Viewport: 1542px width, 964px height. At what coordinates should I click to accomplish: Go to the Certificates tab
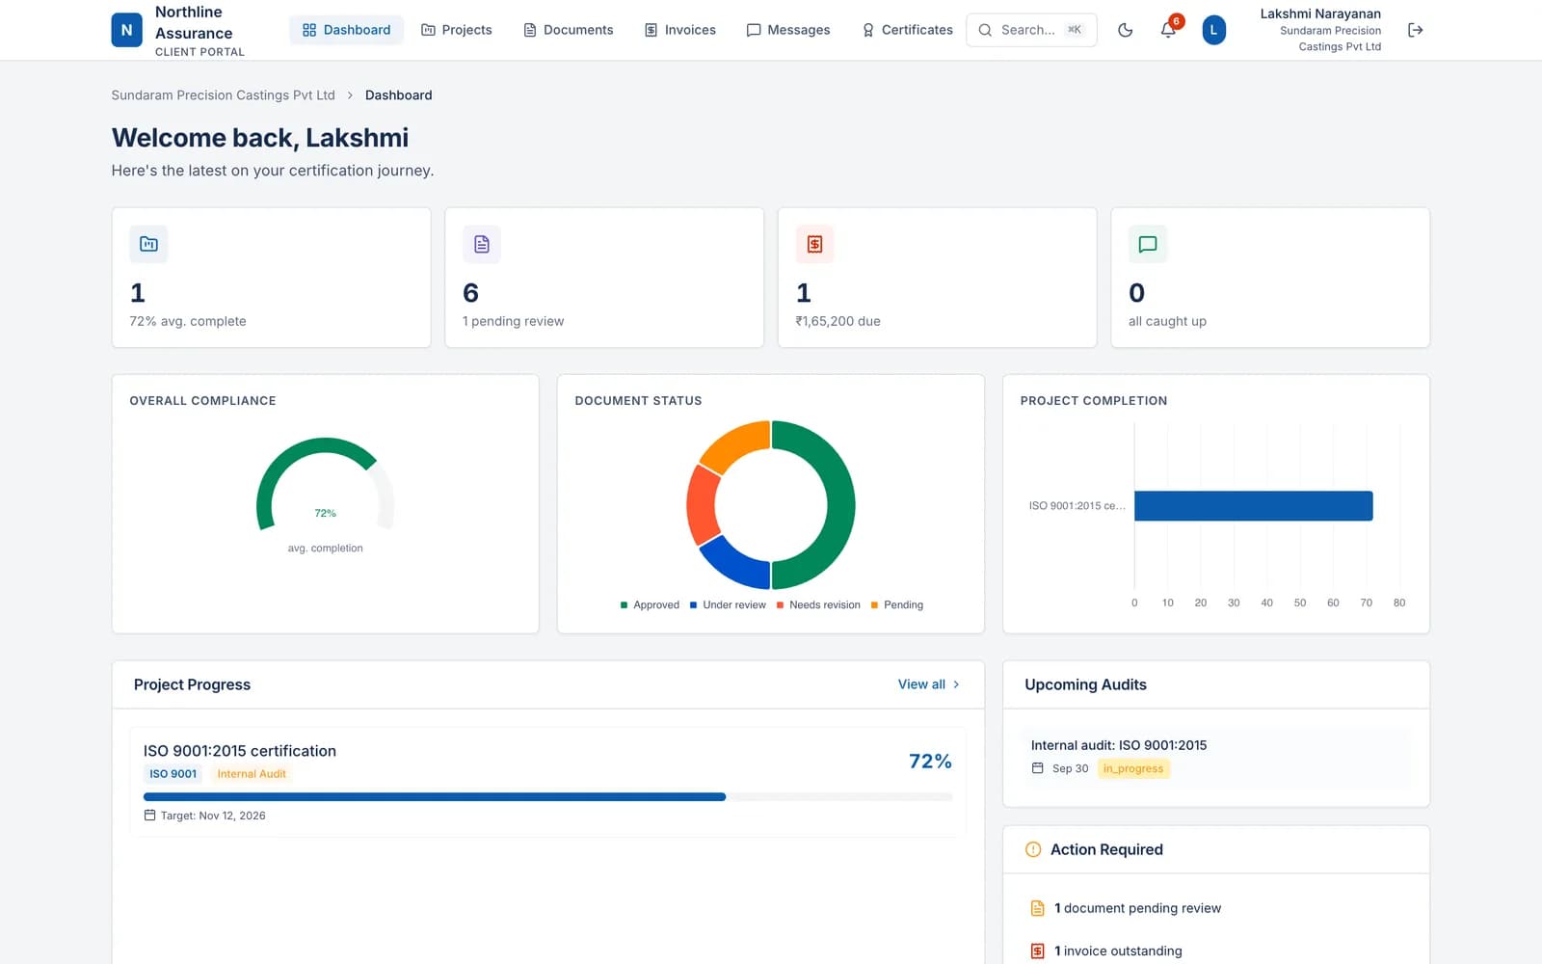point(908,30)
